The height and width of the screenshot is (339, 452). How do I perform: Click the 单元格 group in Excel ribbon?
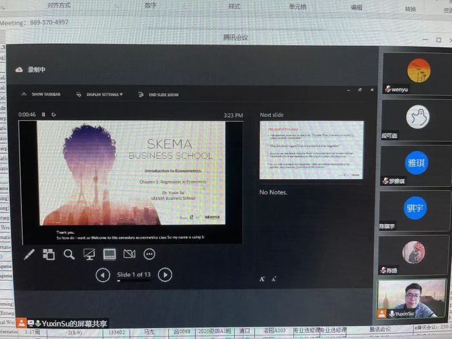[x=298, y=6]
